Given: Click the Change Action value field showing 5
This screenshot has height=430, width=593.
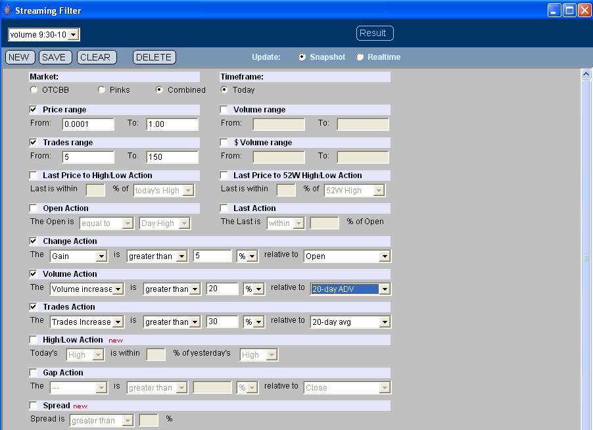Looking at the screenshot, I should tap(212, 256).
